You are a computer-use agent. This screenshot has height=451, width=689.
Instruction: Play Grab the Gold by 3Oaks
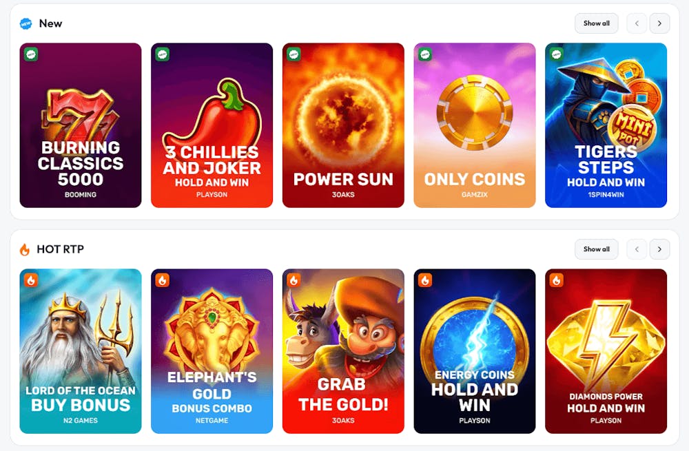343,351
